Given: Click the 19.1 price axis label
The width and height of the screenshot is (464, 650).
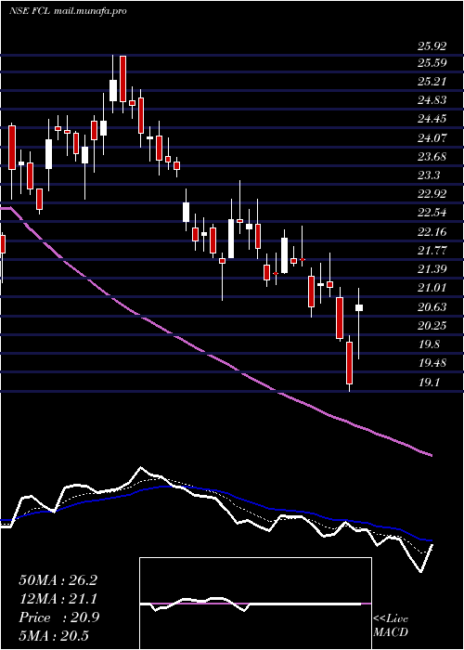Looking at the screenshot, I should coord(429,383).
